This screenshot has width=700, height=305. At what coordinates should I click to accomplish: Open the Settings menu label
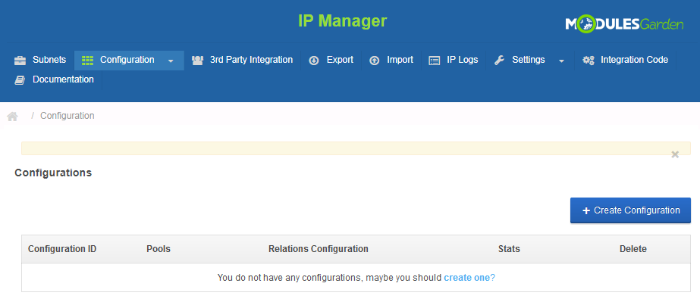point(529,60)
